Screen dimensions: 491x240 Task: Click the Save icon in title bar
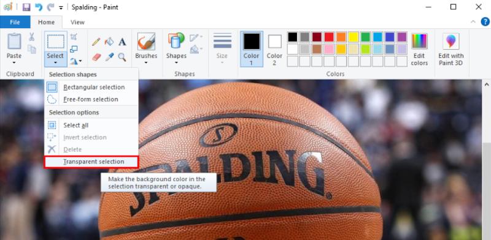click(x=26, y=7)
